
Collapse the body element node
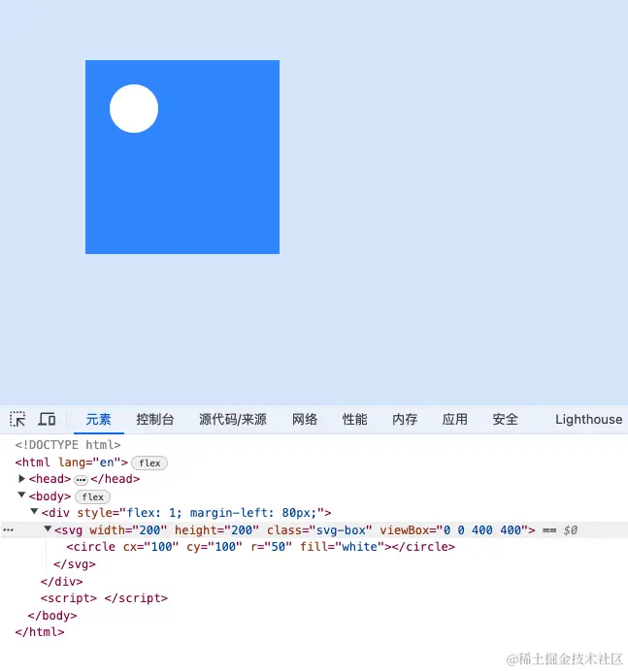tap(21, 495)
